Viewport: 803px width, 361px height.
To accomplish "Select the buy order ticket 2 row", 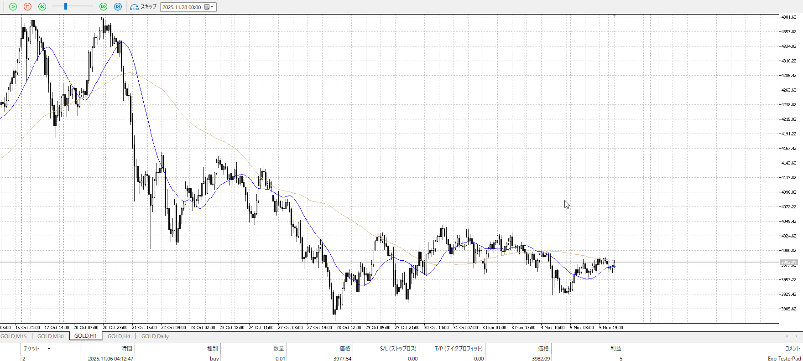I will tap(182, 358).
